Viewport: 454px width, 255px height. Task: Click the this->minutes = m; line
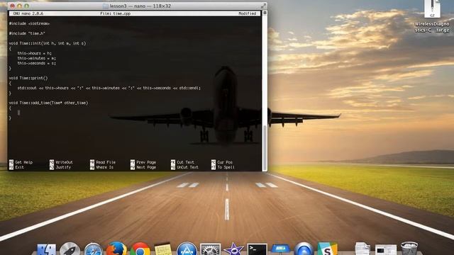[36, 58]
